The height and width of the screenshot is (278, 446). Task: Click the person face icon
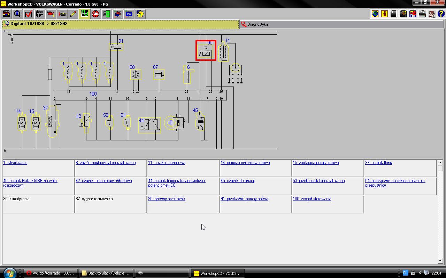click(431, 14)
